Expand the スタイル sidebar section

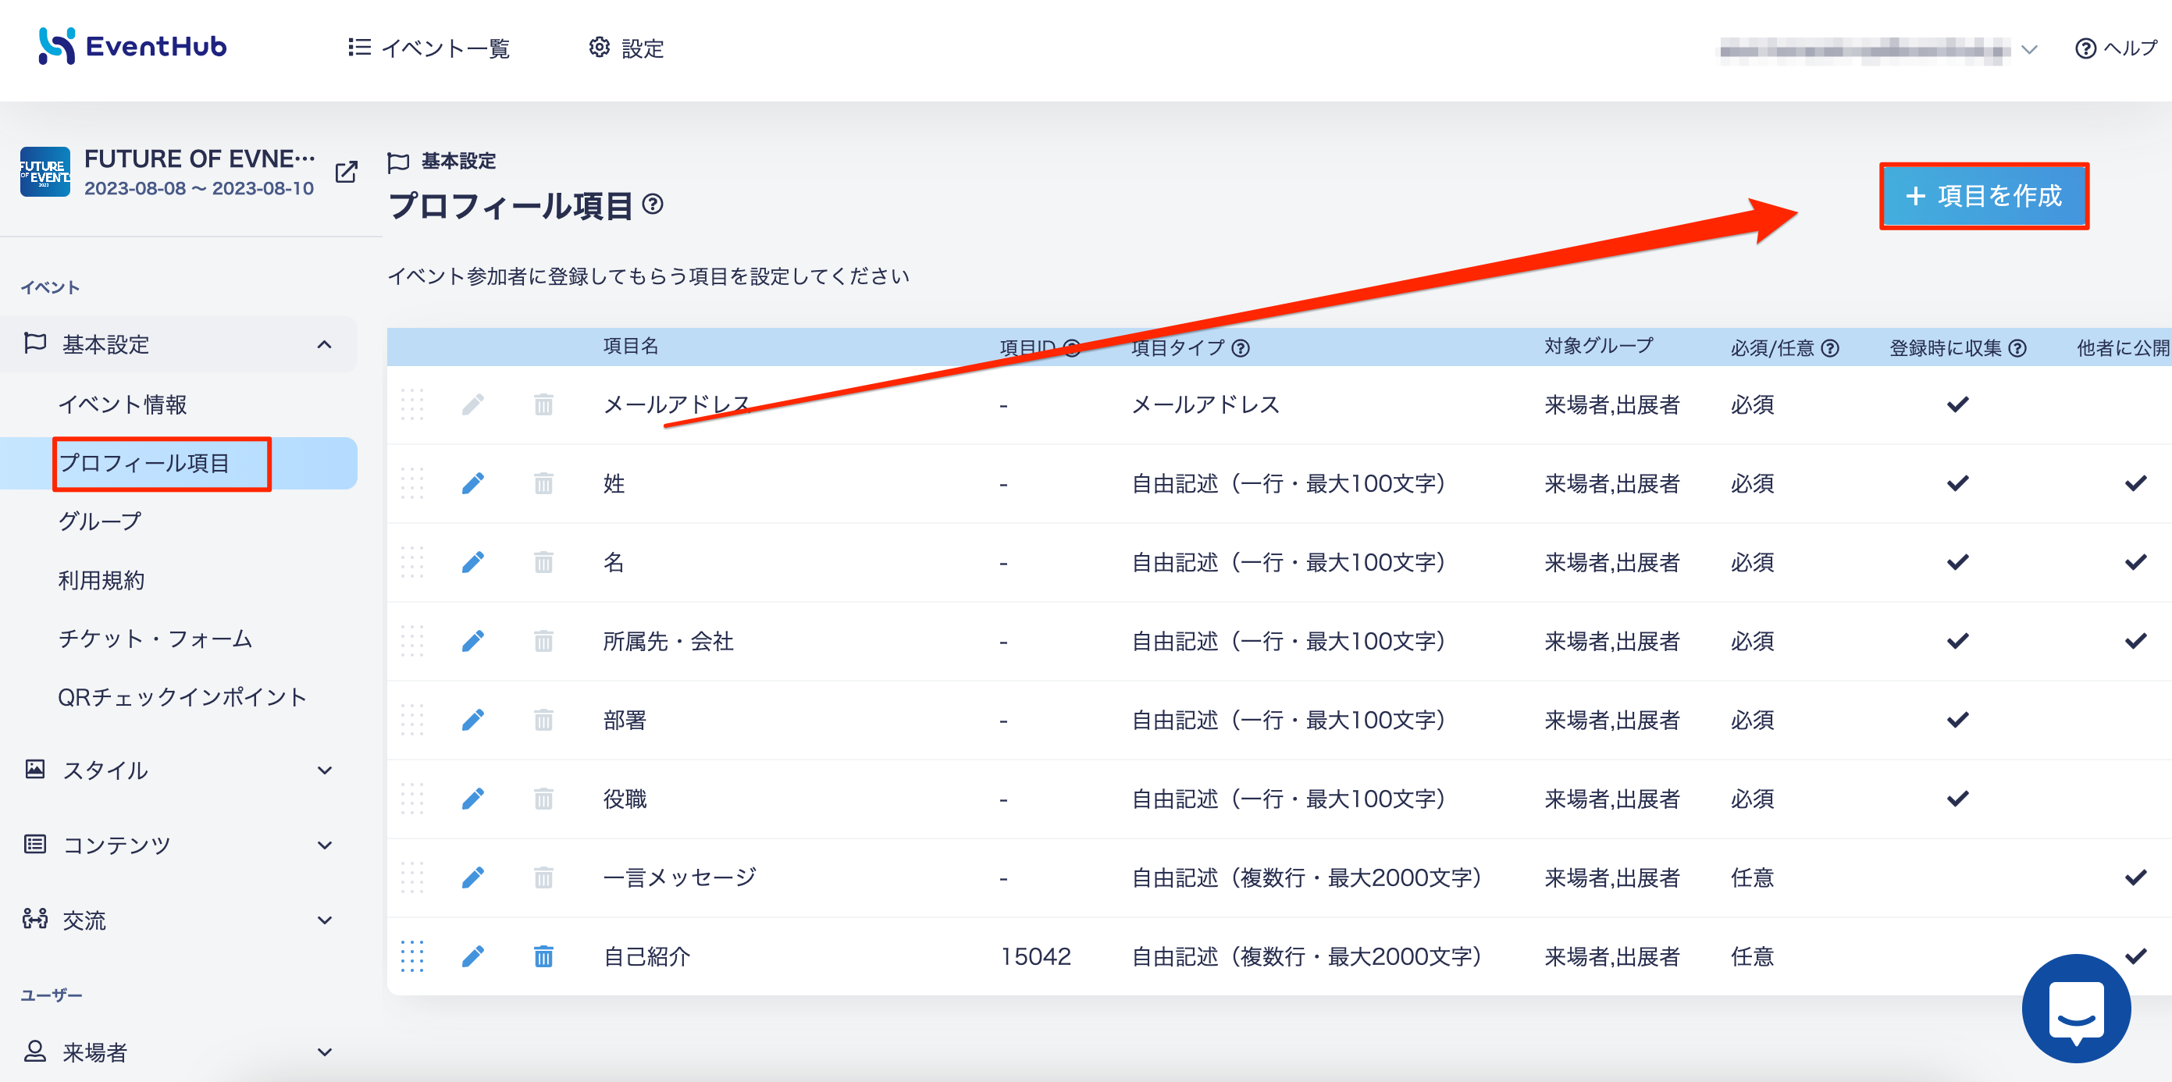point(179,770)
